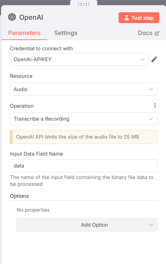This screenshot has width=166, height=264.
Task: Select the 'Credential to connect with' label
Action: (41, 49)
